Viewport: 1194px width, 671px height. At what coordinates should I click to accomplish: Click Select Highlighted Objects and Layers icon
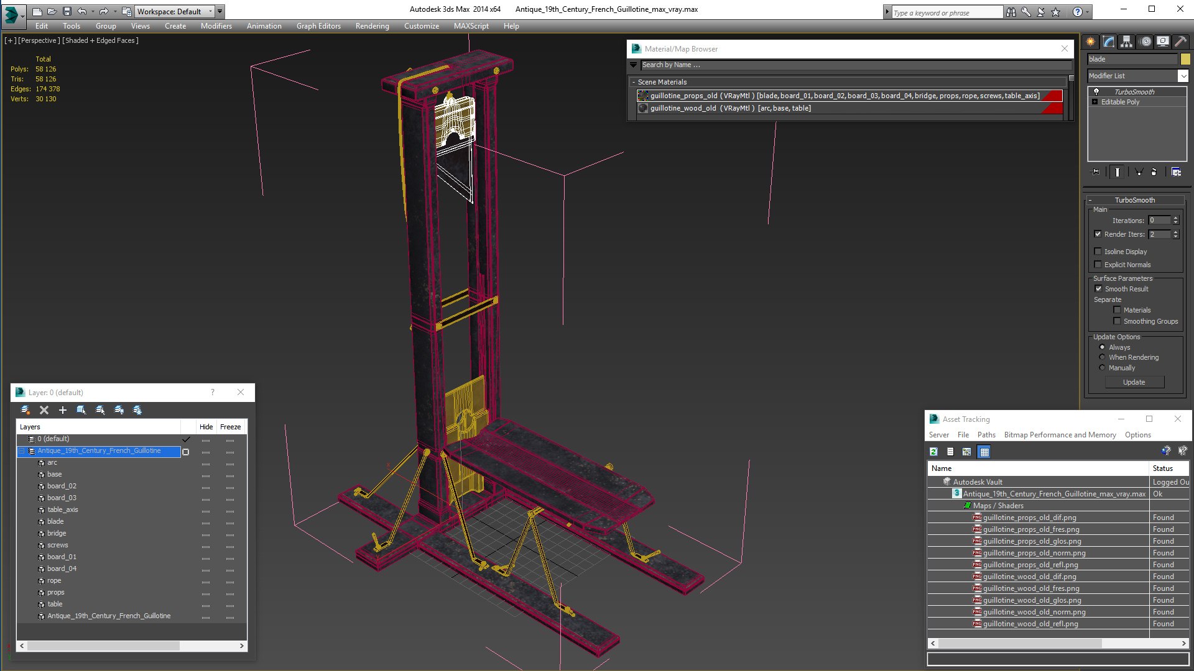point(81,410)
